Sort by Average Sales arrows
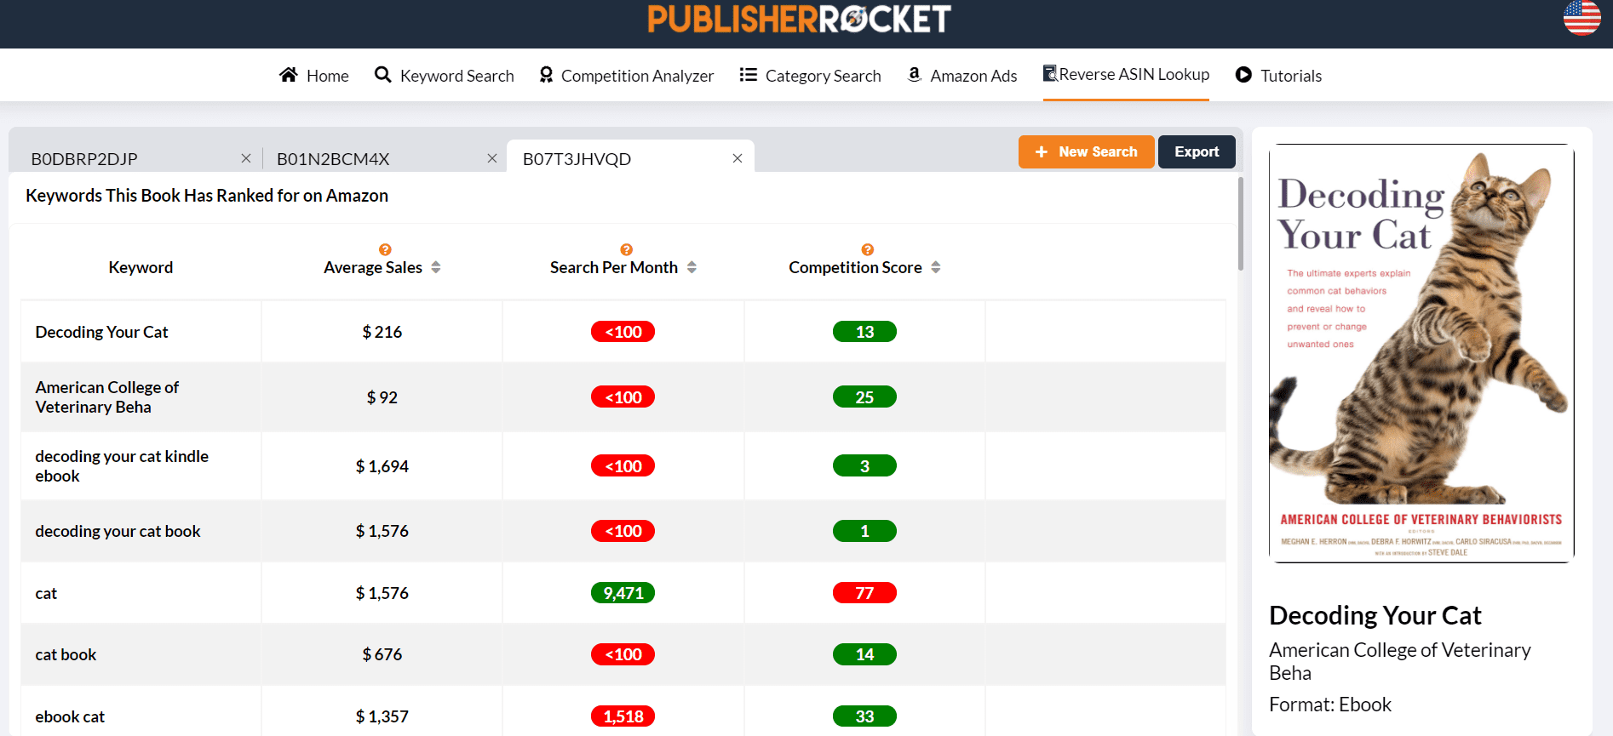 (436, 267)
